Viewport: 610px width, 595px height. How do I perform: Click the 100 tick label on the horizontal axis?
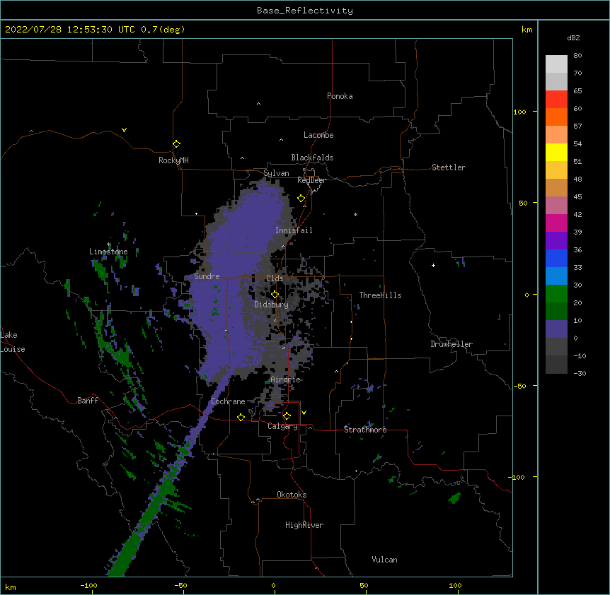[455, 585]
